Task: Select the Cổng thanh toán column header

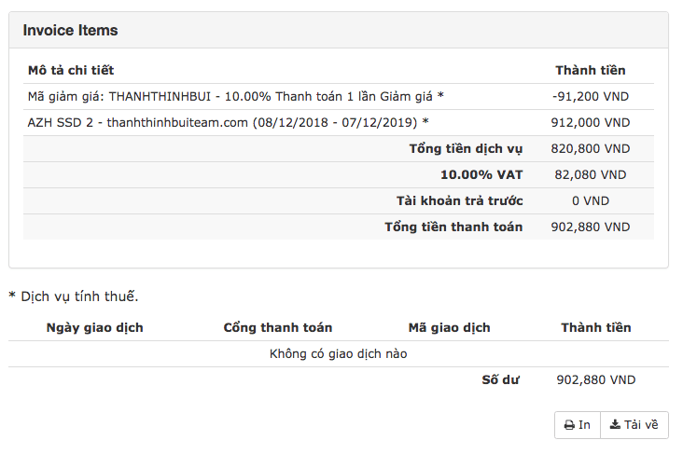Action: (x=278, y=327)
